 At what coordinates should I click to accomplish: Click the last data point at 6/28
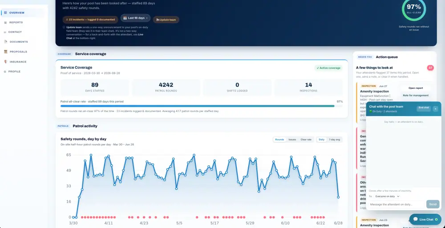pyautogui.click(x=338, y=197)
